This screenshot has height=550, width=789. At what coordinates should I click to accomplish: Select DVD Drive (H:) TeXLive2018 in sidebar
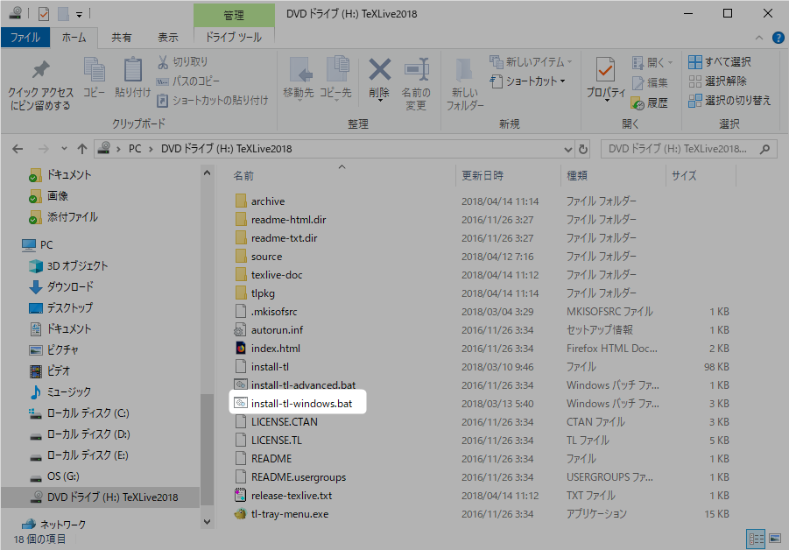(101, 497)
